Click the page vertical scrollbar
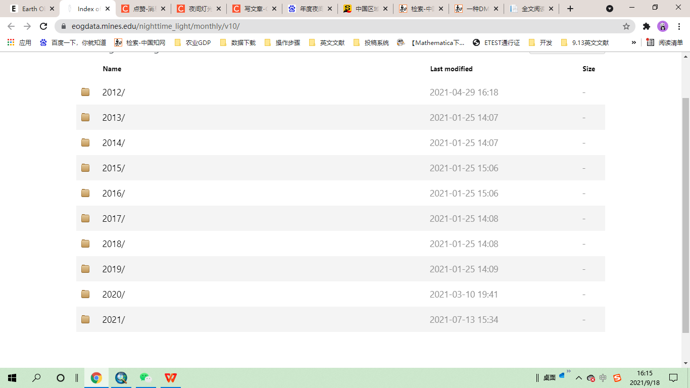Screen dimensions: 690x388 (685, 215)
